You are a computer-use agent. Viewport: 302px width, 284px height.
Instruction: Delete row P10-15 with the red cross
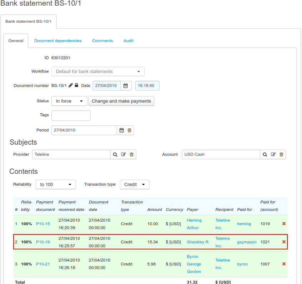coord(284,223)
